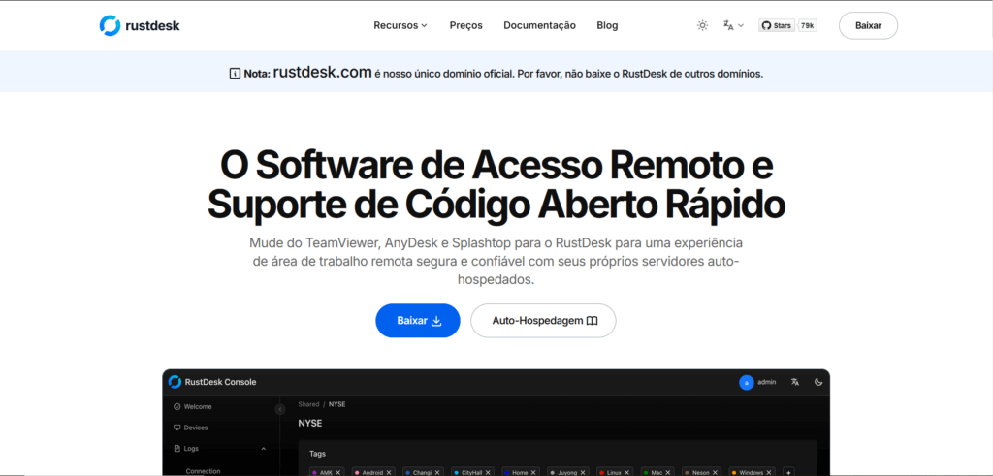
Task: Click the Baixar button in the header
Action: tap(868, 26)
